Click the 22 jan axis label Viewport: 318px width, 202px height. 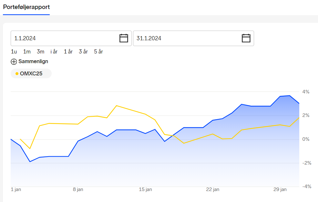213,189
